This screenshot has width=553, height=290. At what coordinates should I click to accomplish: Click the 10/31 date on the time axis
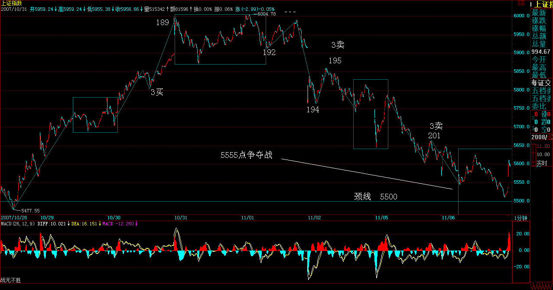click(180, 218)
